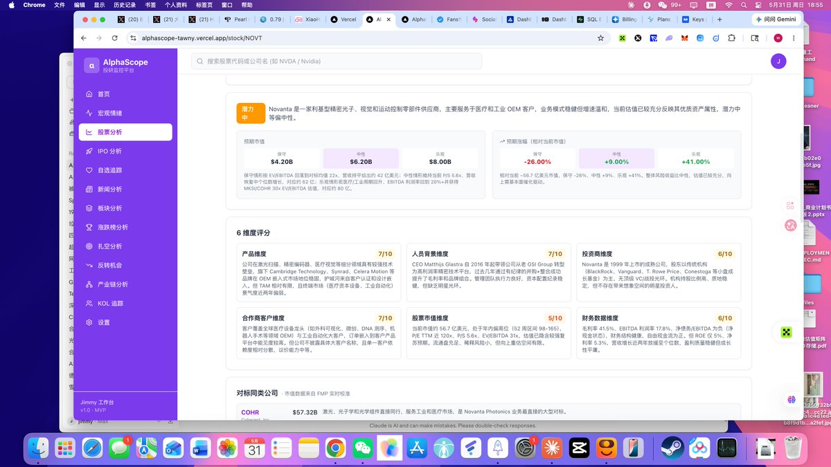The height and width of the screenshot is (467, 831).
Task: Open the 历史记录 menu
Action: pyautogui.click(x=125, y=5)
